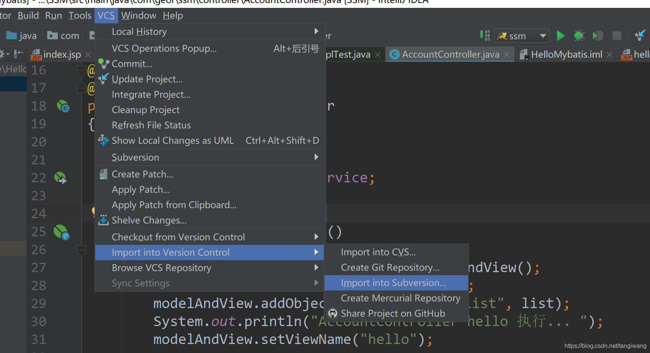This screenshot has height=353, width=650.
Task: Open the ssm run configuration dropdown
Action: coord(522,36)
